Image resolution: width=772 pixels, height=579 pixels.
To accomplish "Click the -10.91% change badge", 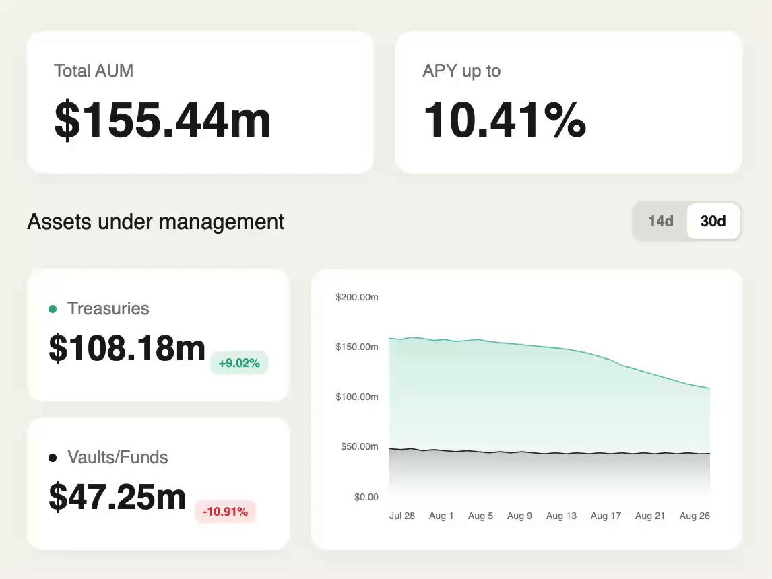I will point(226,512).
